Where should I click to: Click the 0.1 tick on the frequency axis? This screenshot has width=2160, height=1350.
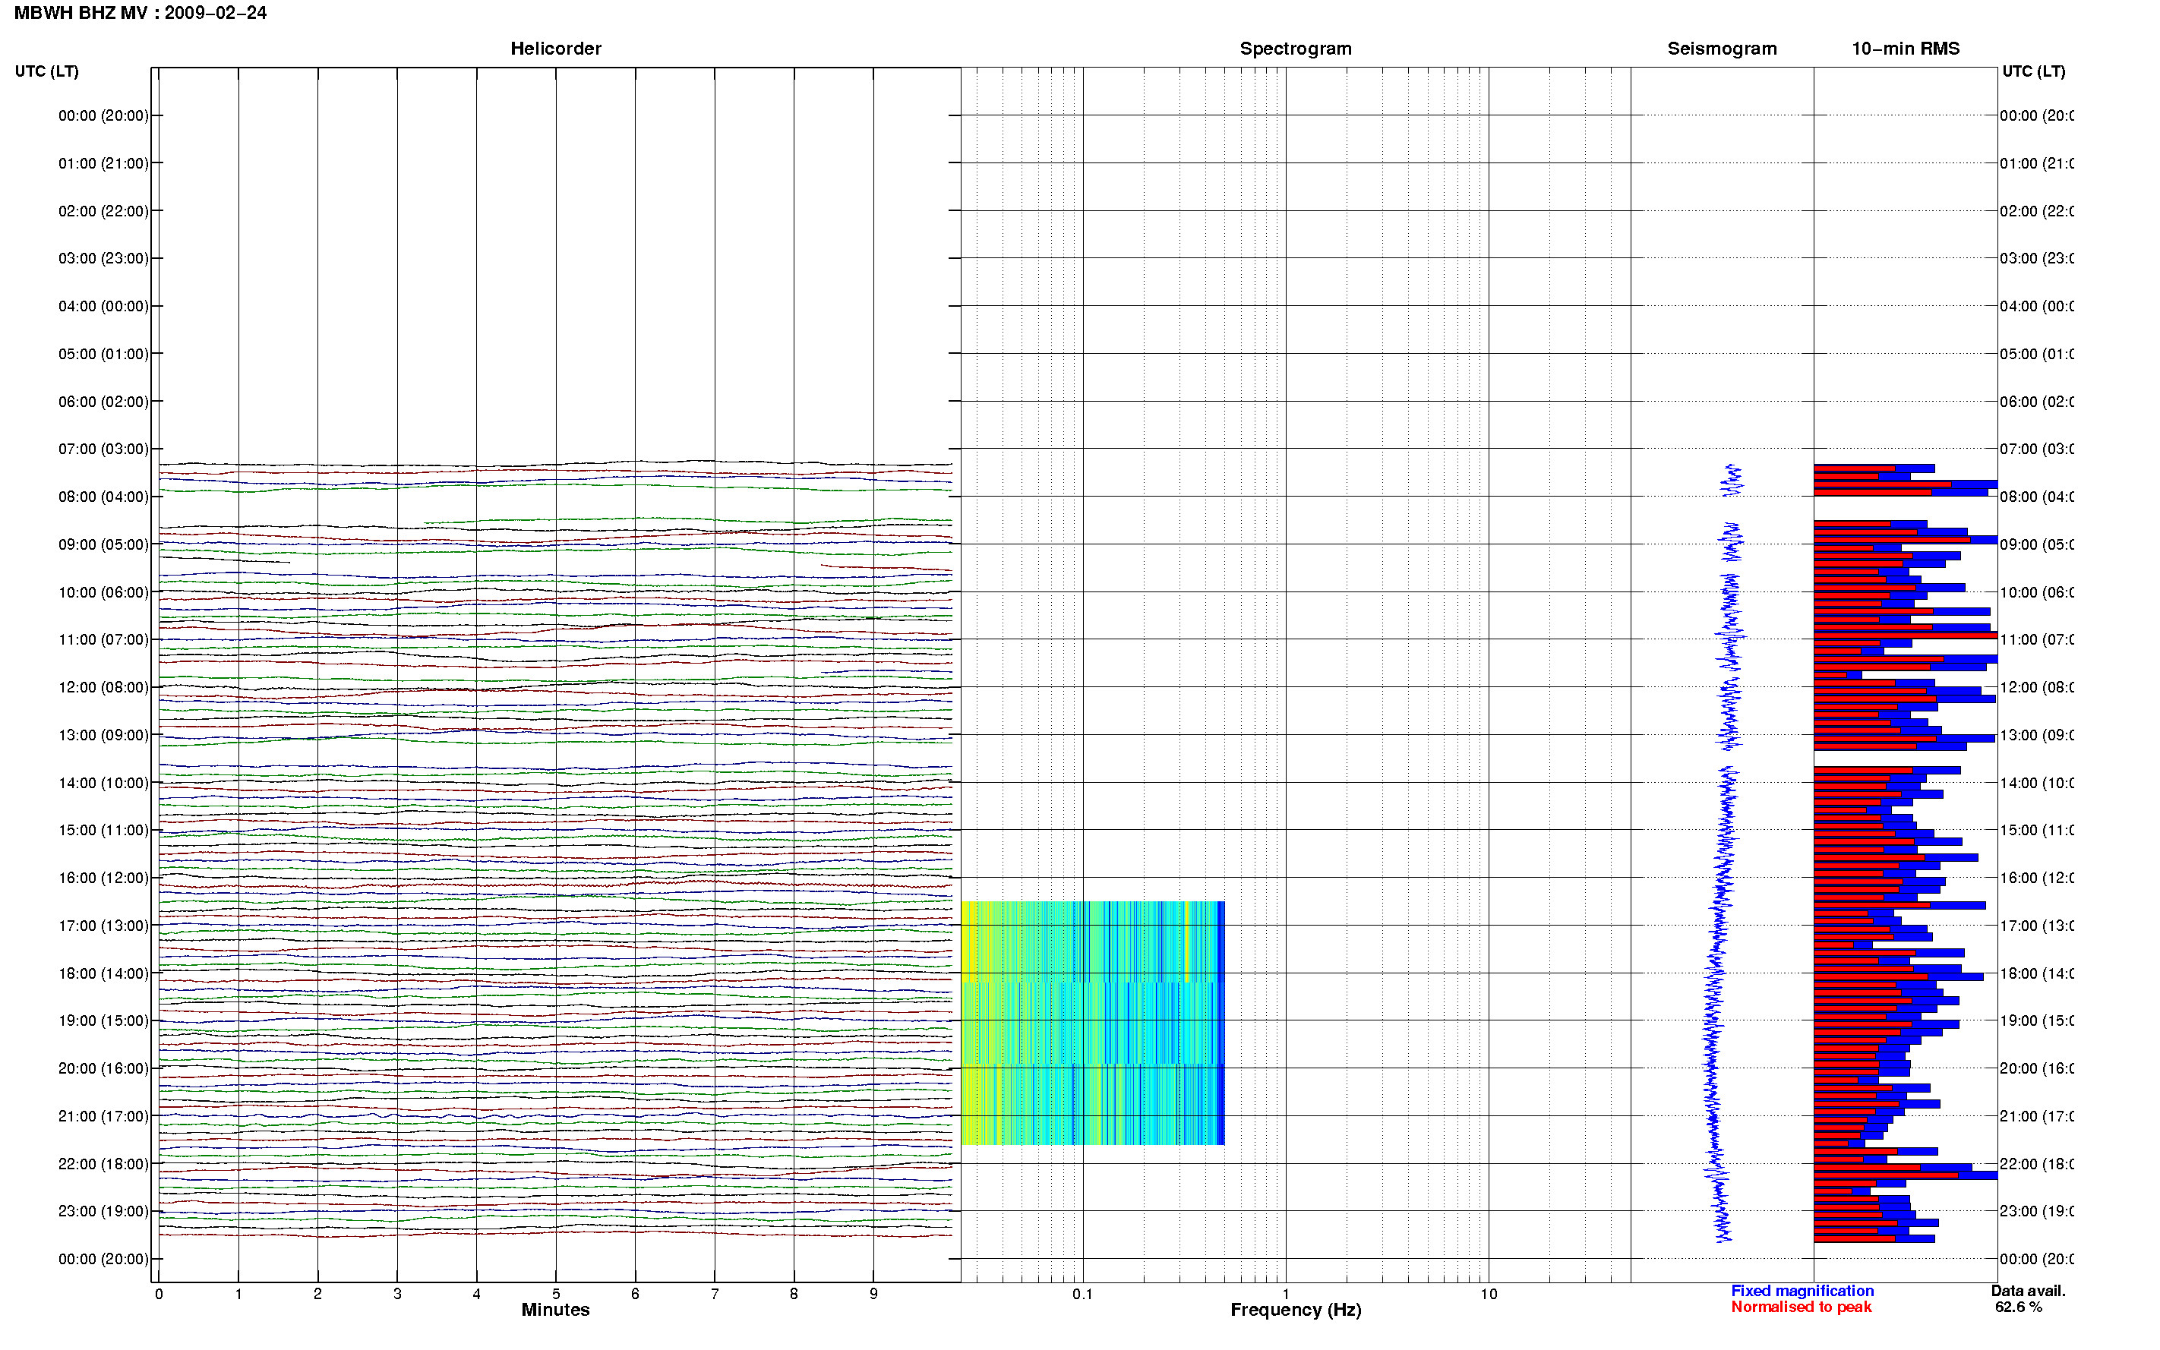pos(1082,1294)
